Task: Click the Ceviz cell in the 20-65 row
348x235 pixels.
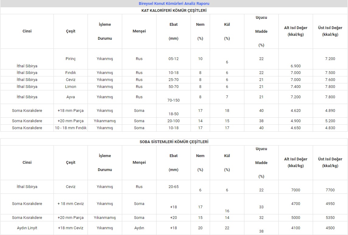Action: click(x=71, y=186)
